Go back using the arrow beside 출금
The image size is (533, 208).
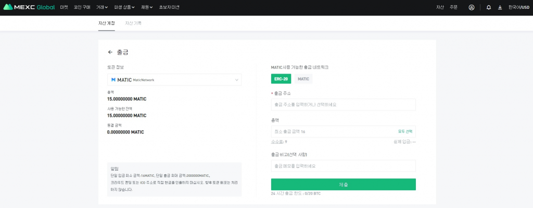[110, 52]
